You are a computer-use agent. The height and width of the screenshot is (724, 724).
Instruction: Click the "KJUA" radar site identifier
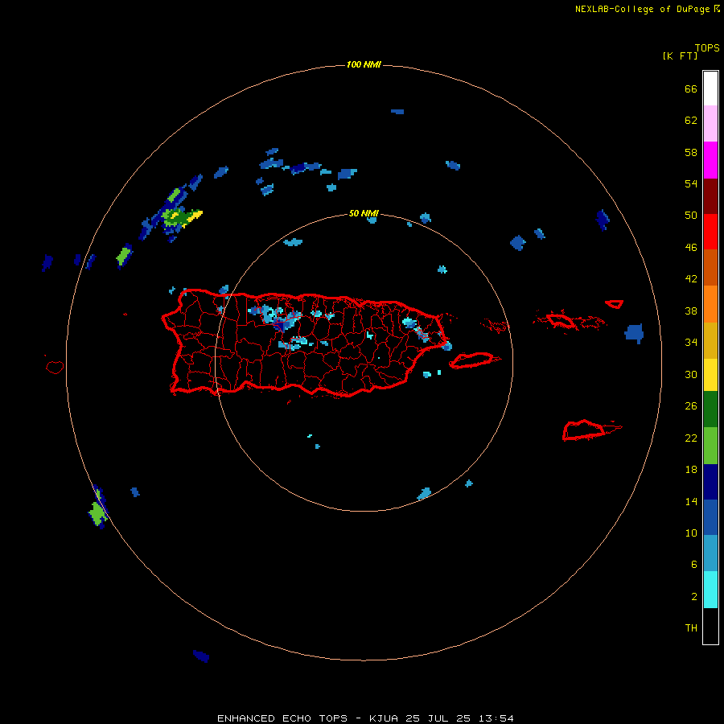pyautogui.click(x=384, y=718)
